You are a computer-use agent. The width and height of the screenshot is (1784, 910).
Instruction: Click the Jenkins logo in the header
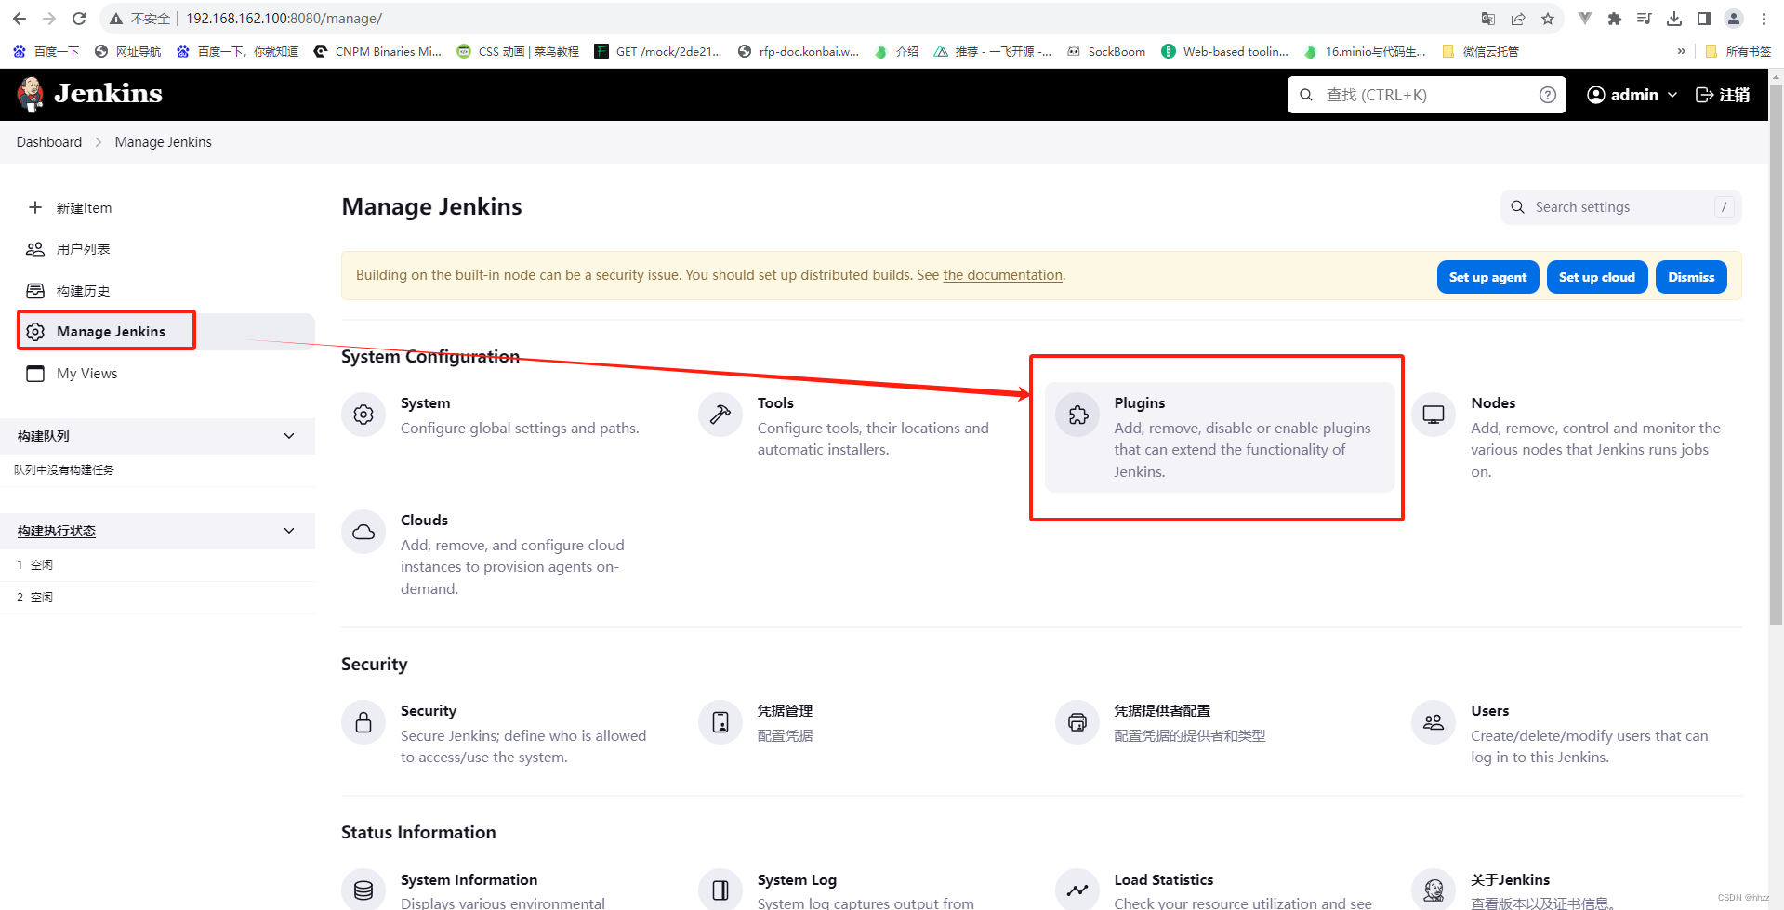[x=89, y=94]
